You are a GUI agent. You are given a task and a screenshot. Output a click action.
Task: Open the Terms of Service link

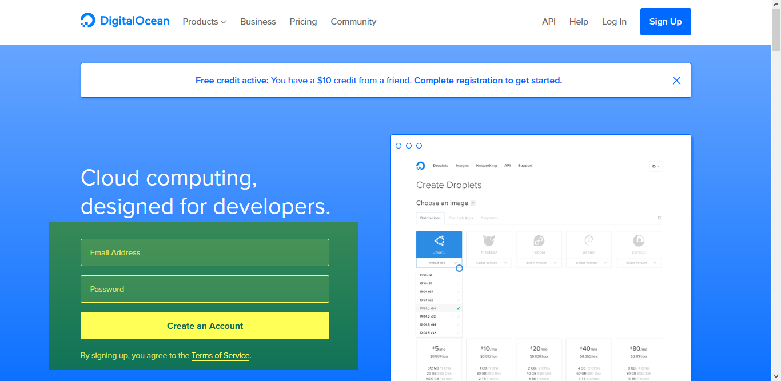click(221, 355)
